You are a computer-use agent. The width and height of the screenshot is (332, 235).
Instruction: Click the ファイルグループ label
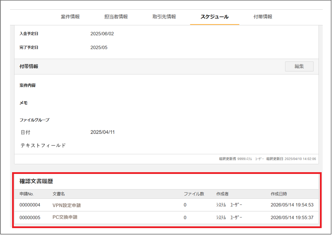tap(35, 120)
